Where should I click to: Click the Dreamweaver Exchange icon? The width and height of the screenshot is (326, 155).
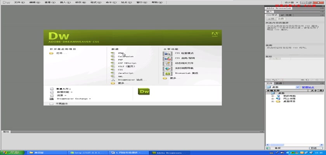pyautogui.click(x=52, y=99)
